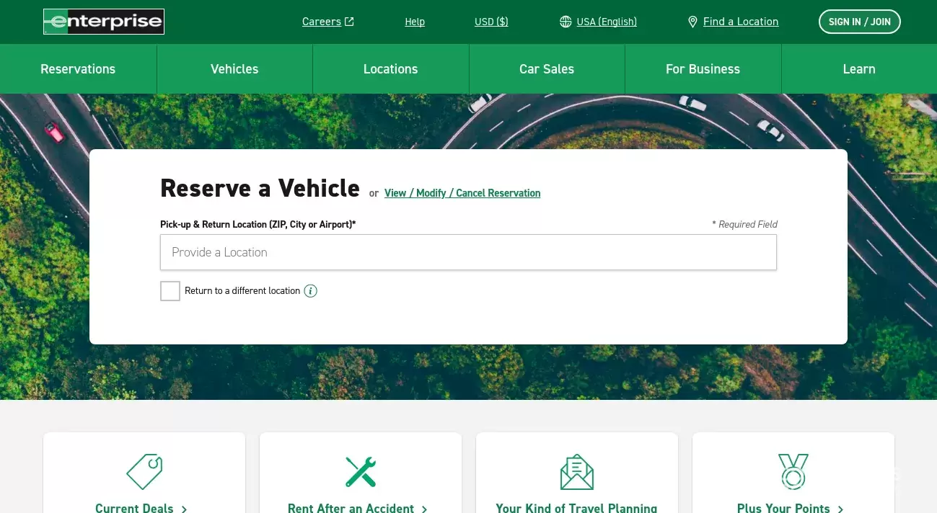937x513 pixels.
Task: Click the Enterprise logo
Action: (103, 22)
